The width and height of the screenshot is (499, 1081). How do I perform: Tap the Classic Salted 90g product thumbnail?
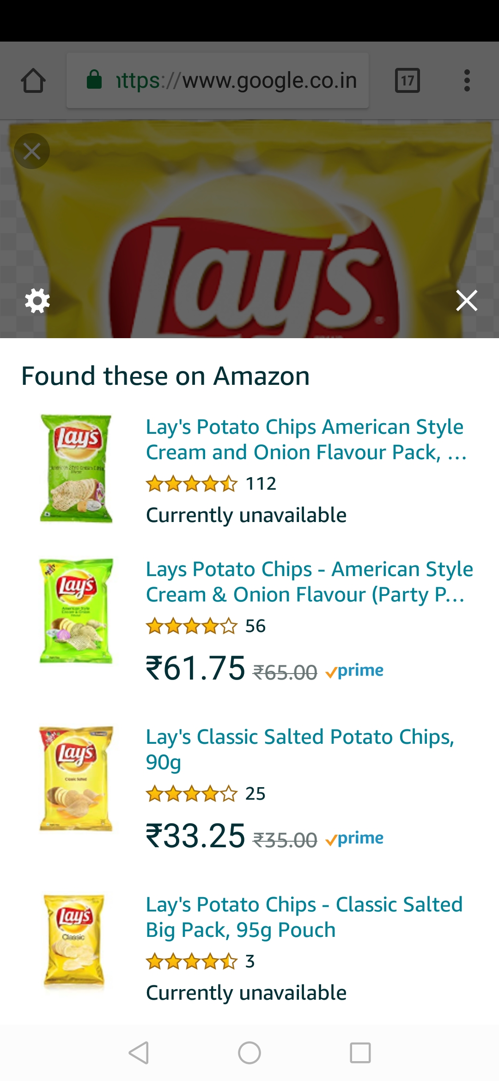(x=76, y=778)
